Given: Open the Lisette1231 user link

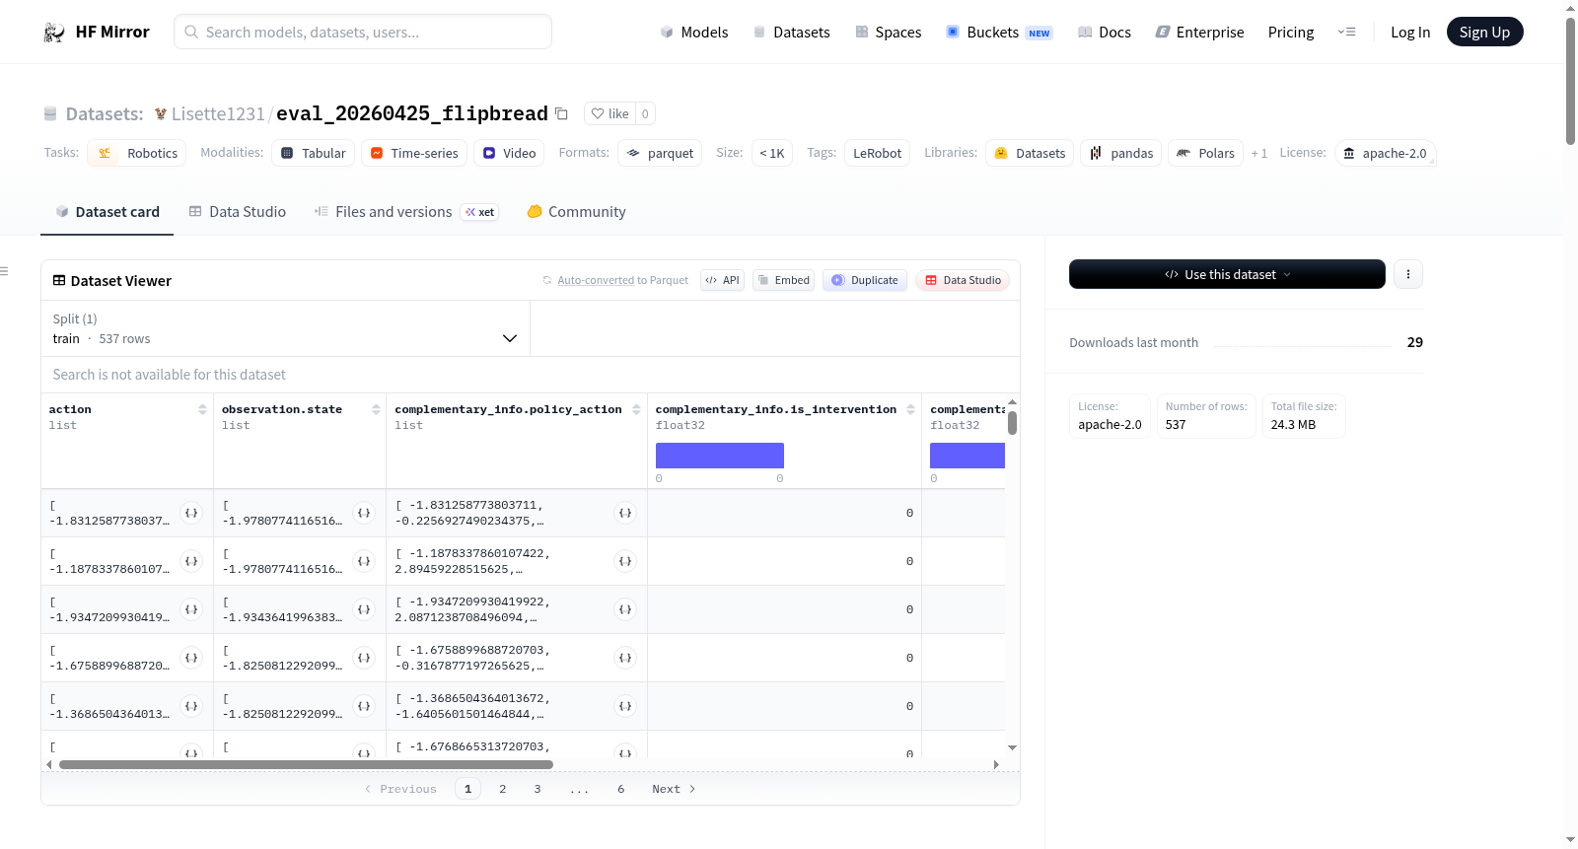Looking at the screenshot, I should tap(218, 113).
